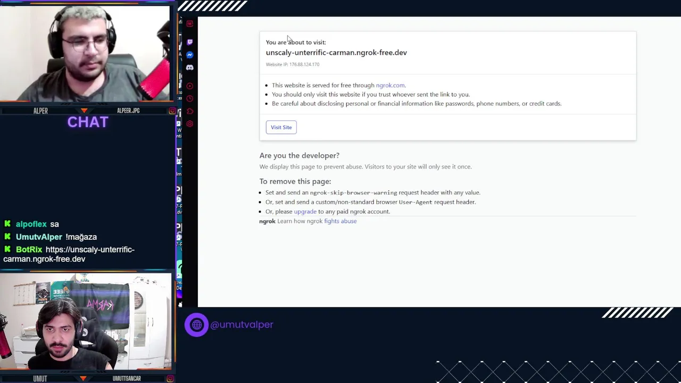
Task: Open Messenger from the browser sidebar
Action: (x=189, y=55)
